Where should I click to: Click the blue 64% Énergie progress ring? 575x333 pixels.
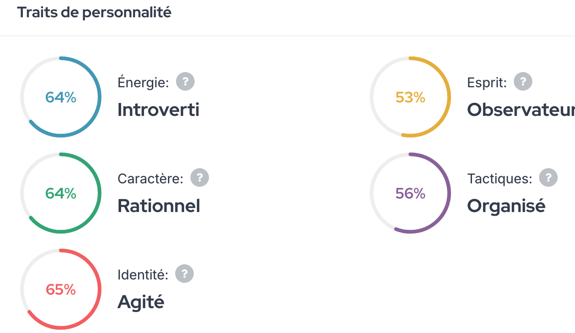point(61,97)
